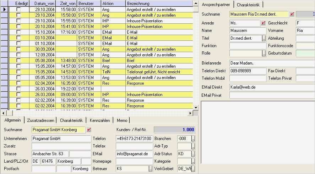Click the table's scroll-up arrow
The height and width of the screenshot is (174, 315).
pyautogui.click(x=196, y=4)
